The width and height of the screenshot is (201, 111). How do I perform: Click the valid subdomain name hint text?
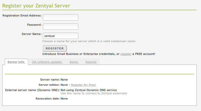[89, 41]
